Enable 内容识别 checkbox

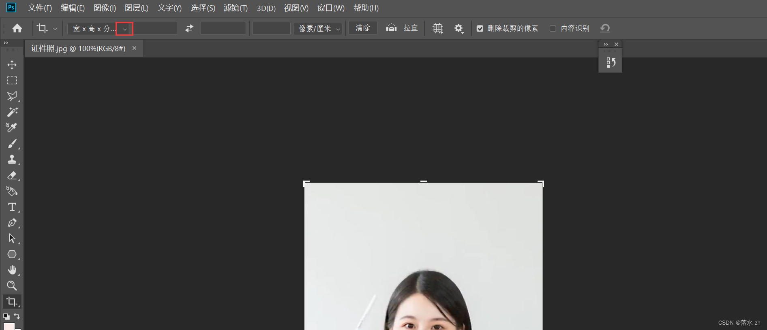tap(553, 28)
